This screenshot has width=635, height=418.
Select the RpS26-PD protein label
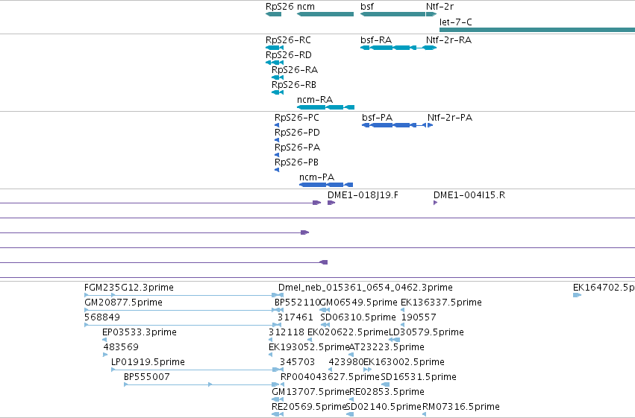click(297, 133)
